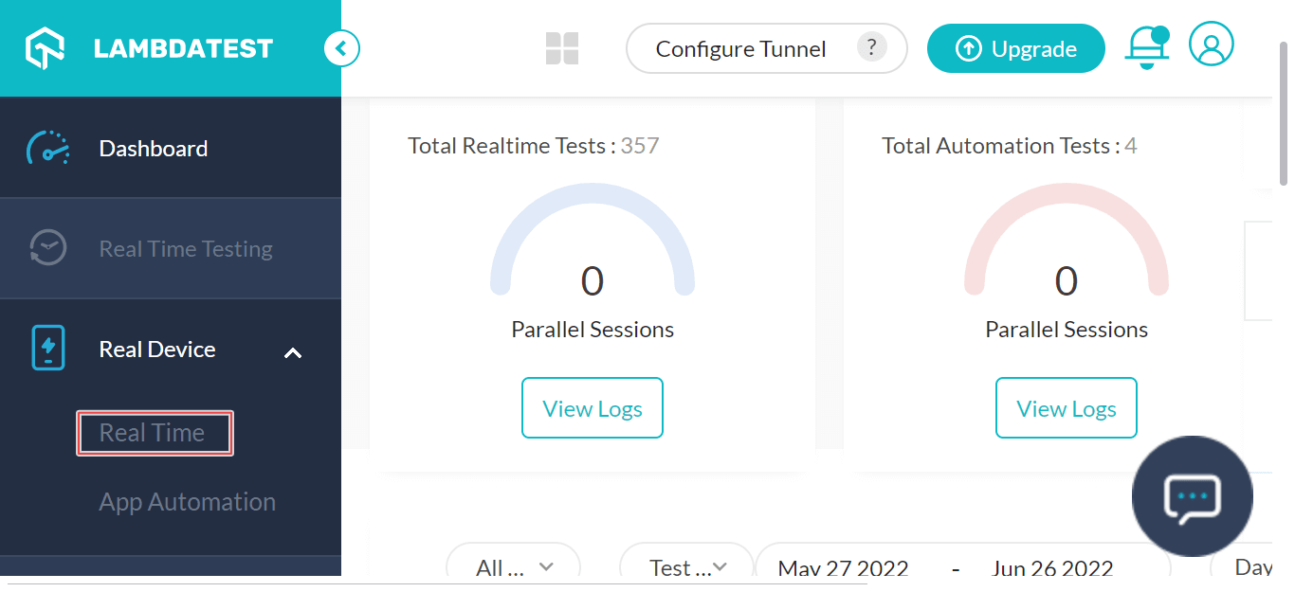Collapse the sidebar with the arrow button
This screenshot has height=592, width=1295.
[x=341, y=47]
